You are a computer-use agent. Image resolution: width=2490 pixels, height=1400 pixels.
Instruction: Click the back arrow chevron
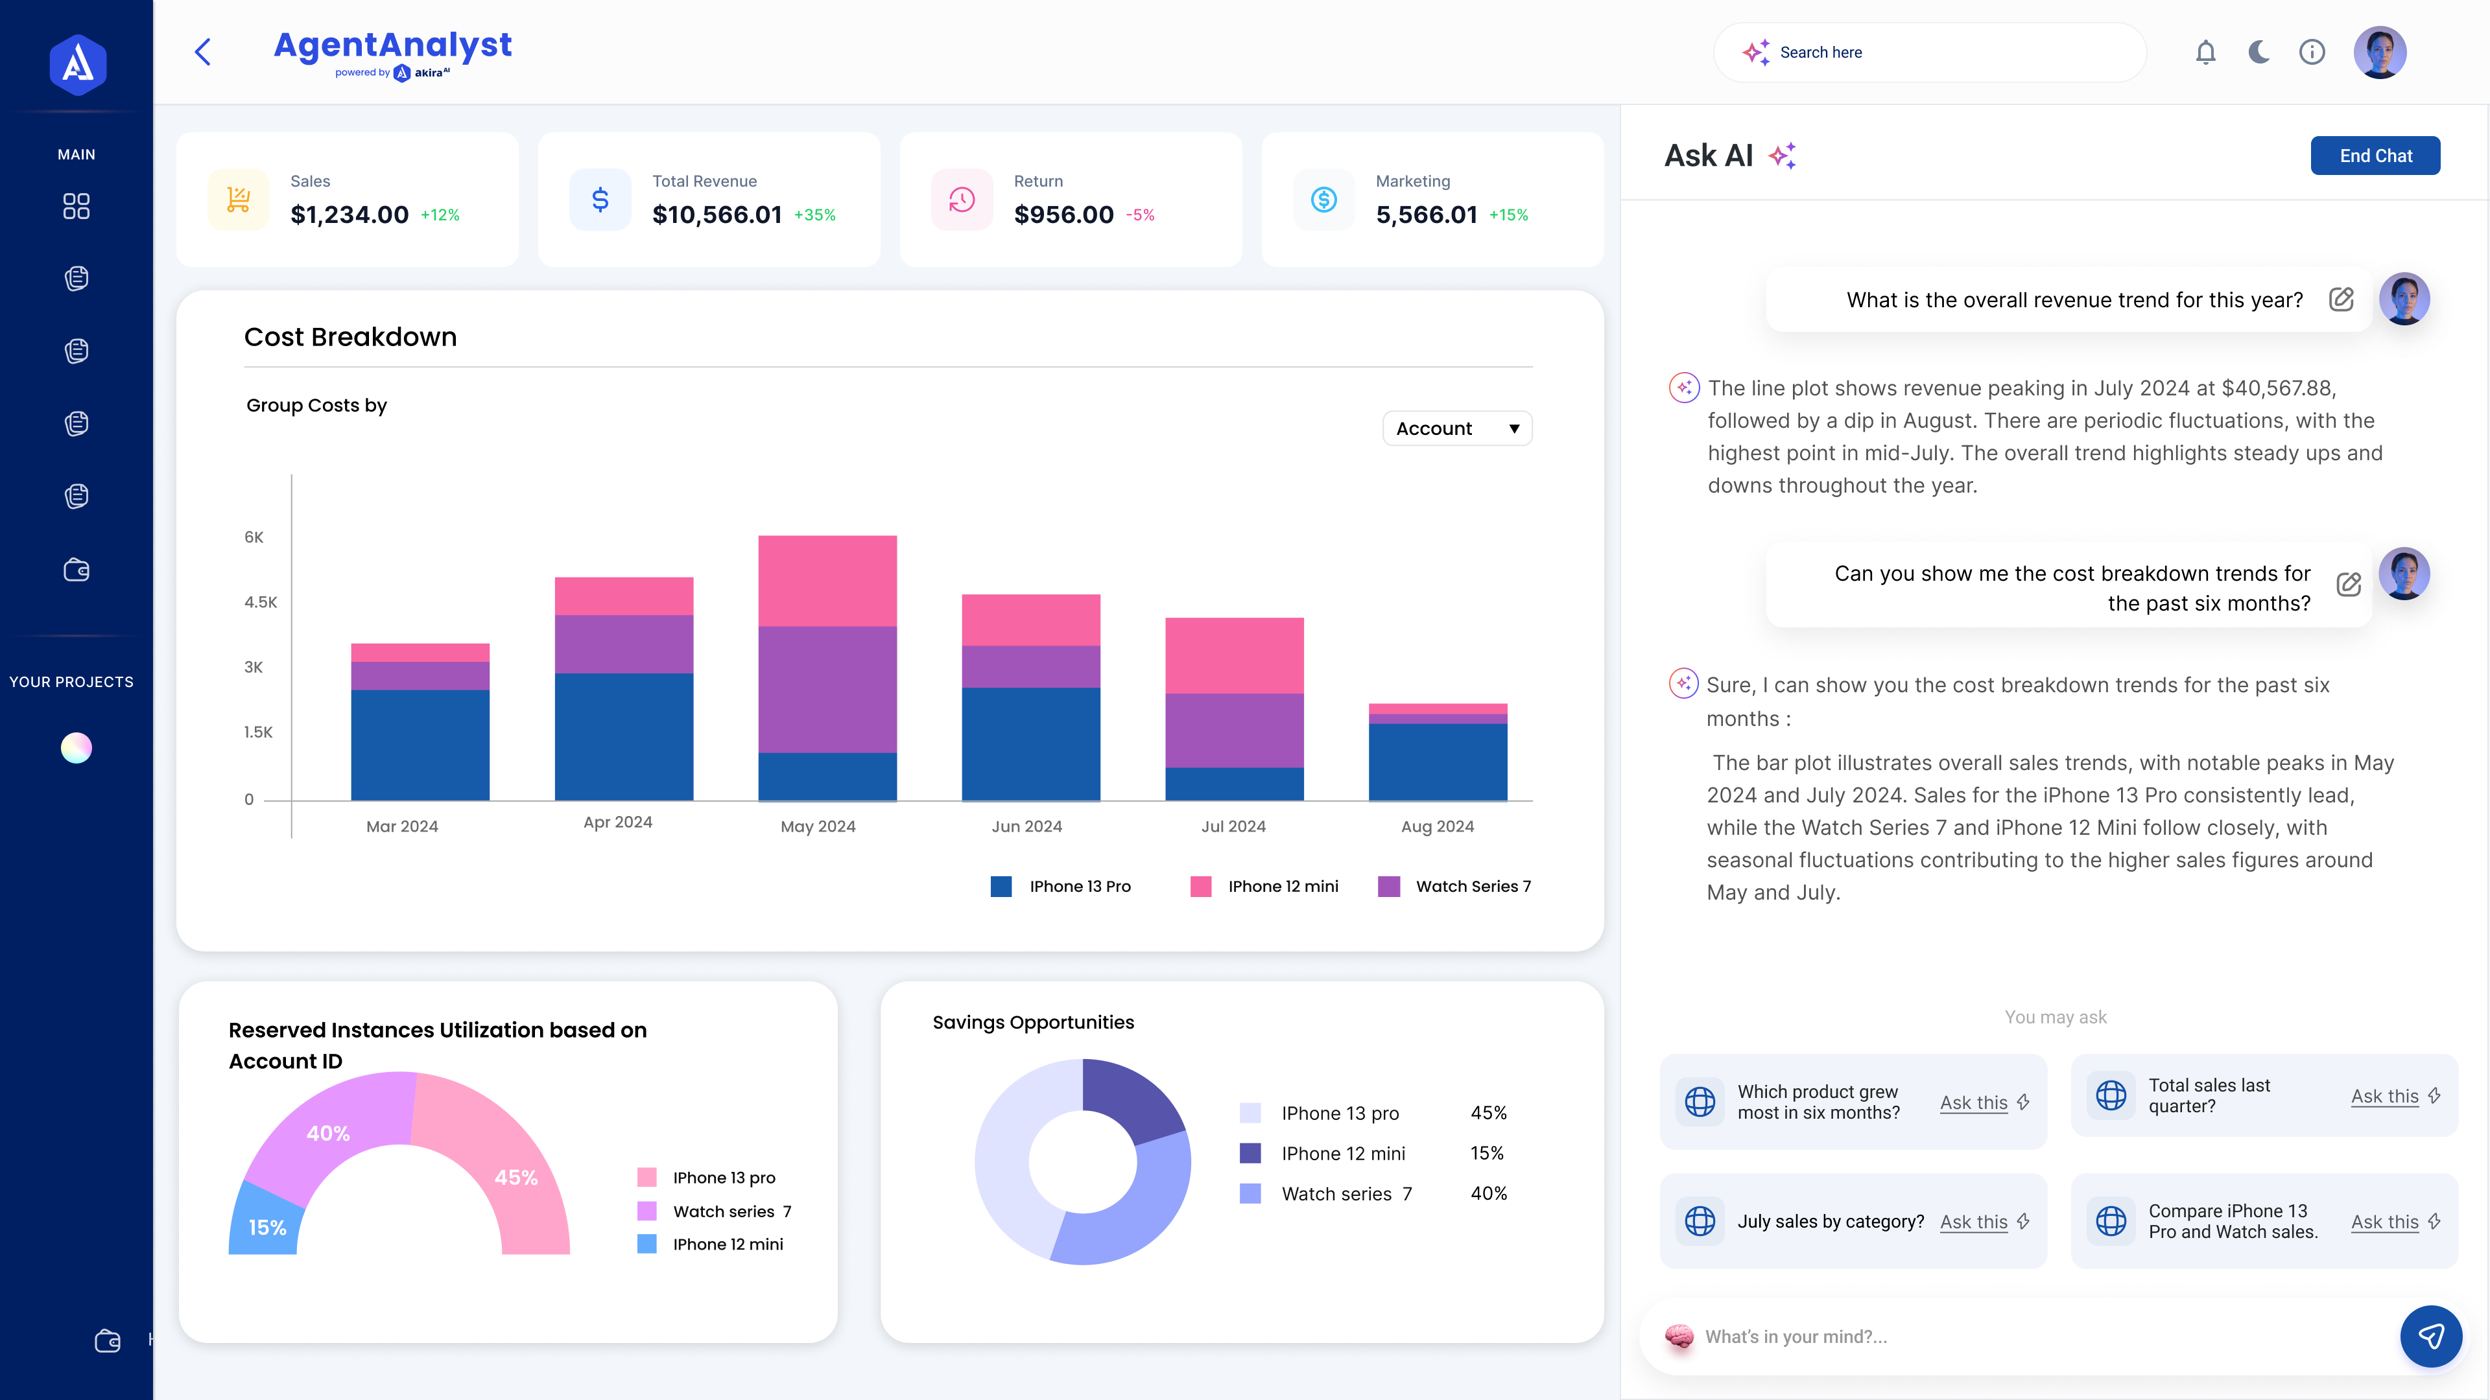point(203,52)
